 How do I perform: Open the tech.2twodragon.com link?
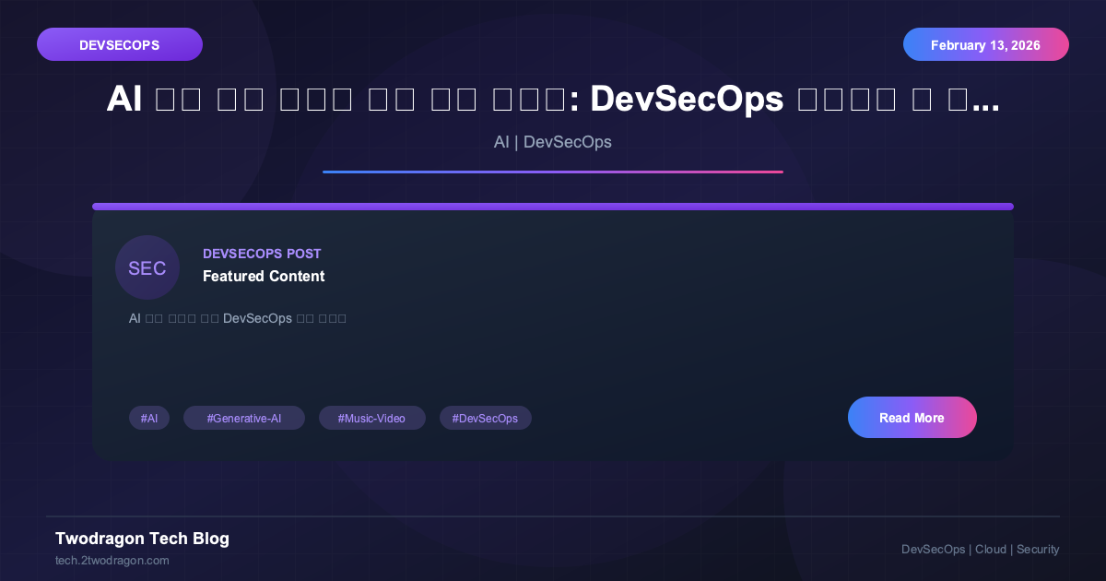(112, 560)
